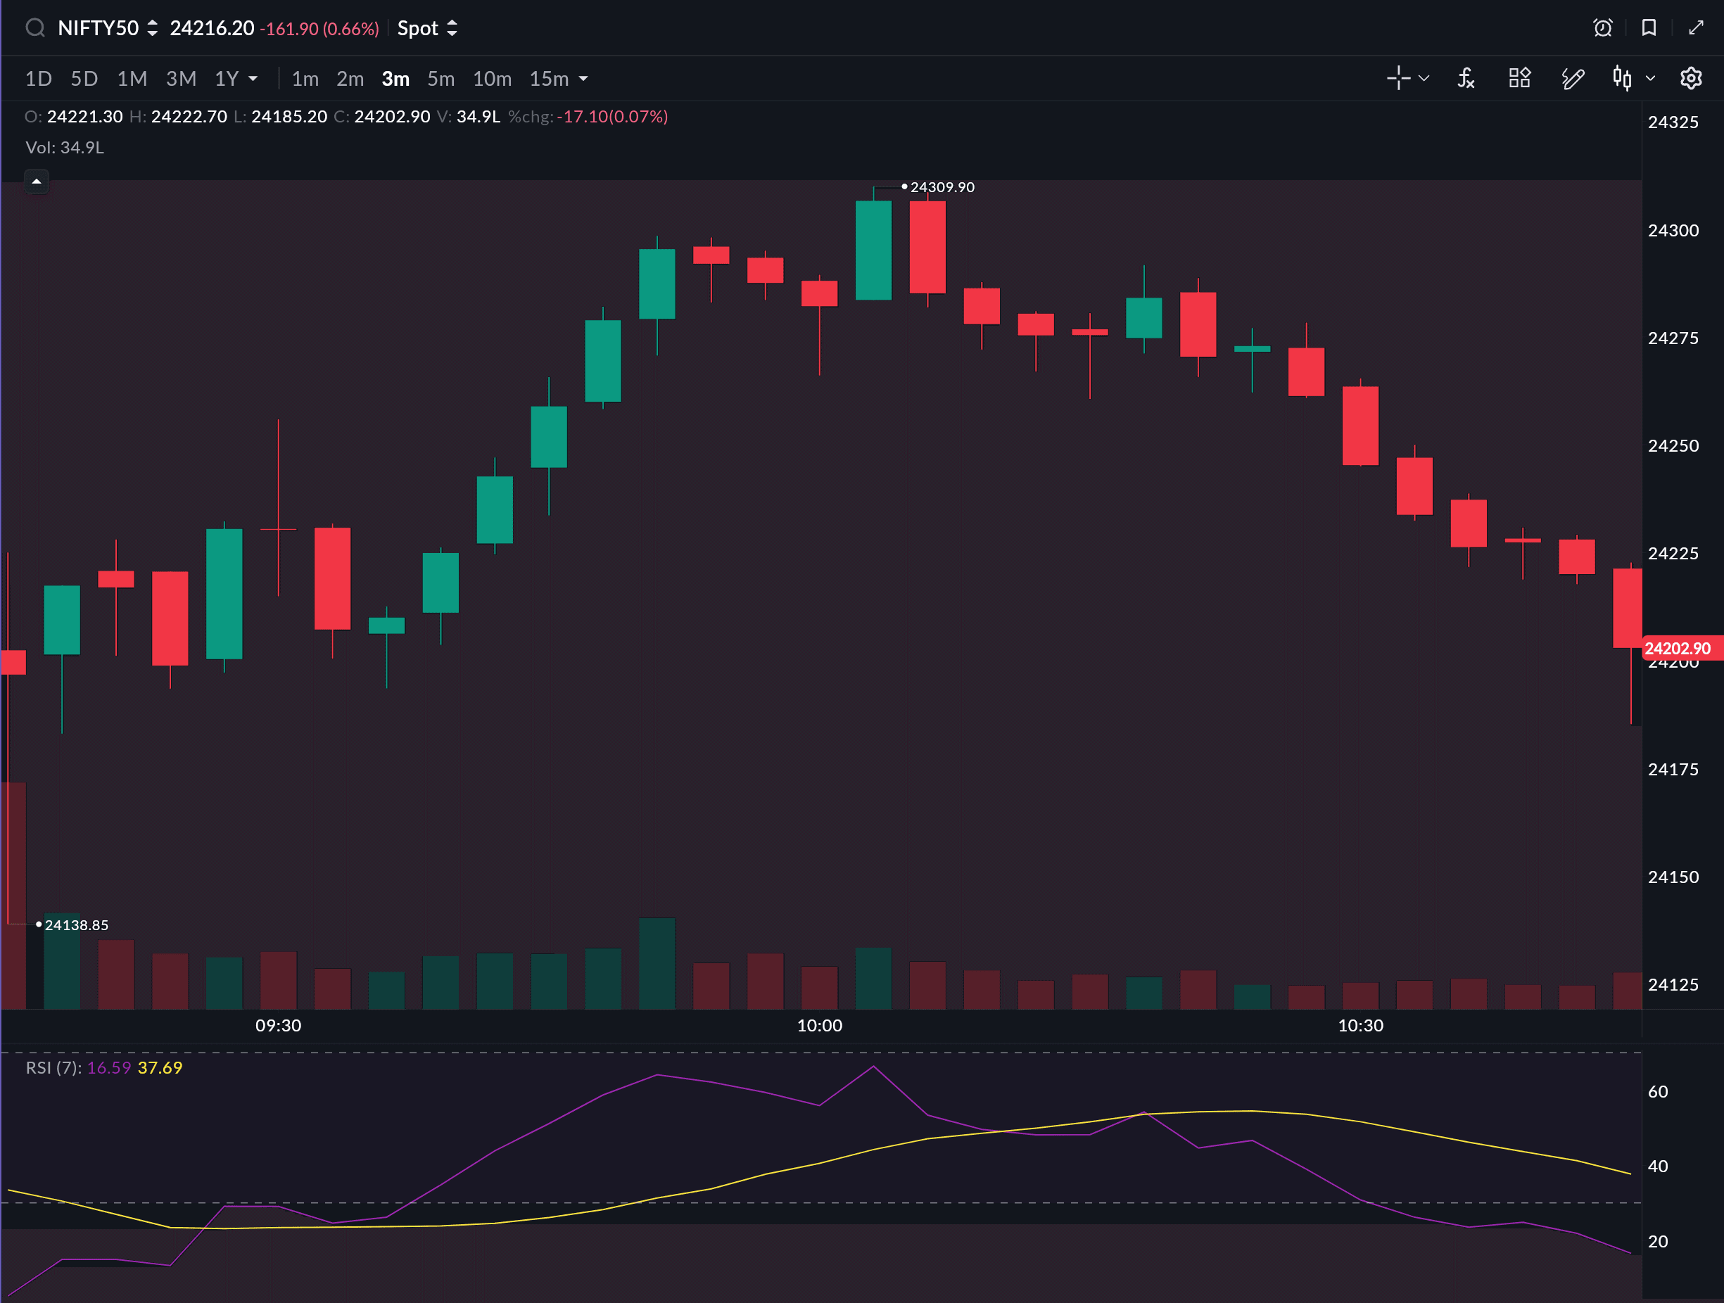Switch to the 5m interval

point(440,80)
